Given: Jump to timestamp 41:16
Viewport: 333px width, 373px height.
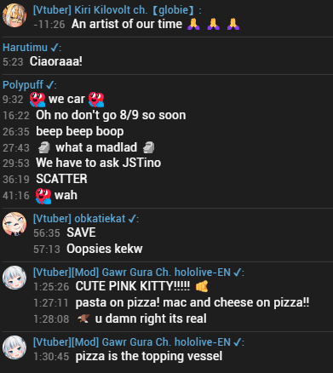Looking at the screenshot, I should point(16,196).
